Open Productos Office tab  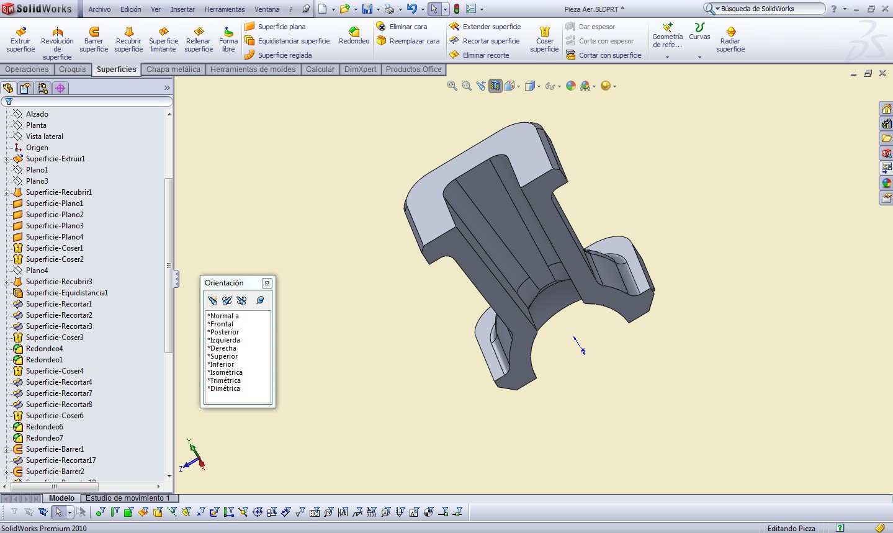click(414, 69)
